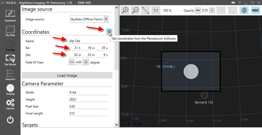Go to the Sequence section

pyautogui.click(x=10, y=75)
